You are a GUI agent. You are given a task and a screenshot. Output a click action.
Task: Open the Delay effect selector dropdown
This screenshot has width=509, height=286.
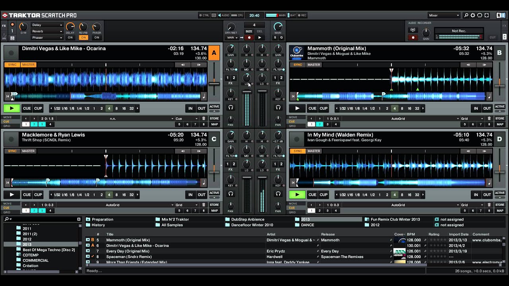pos(47,25)
